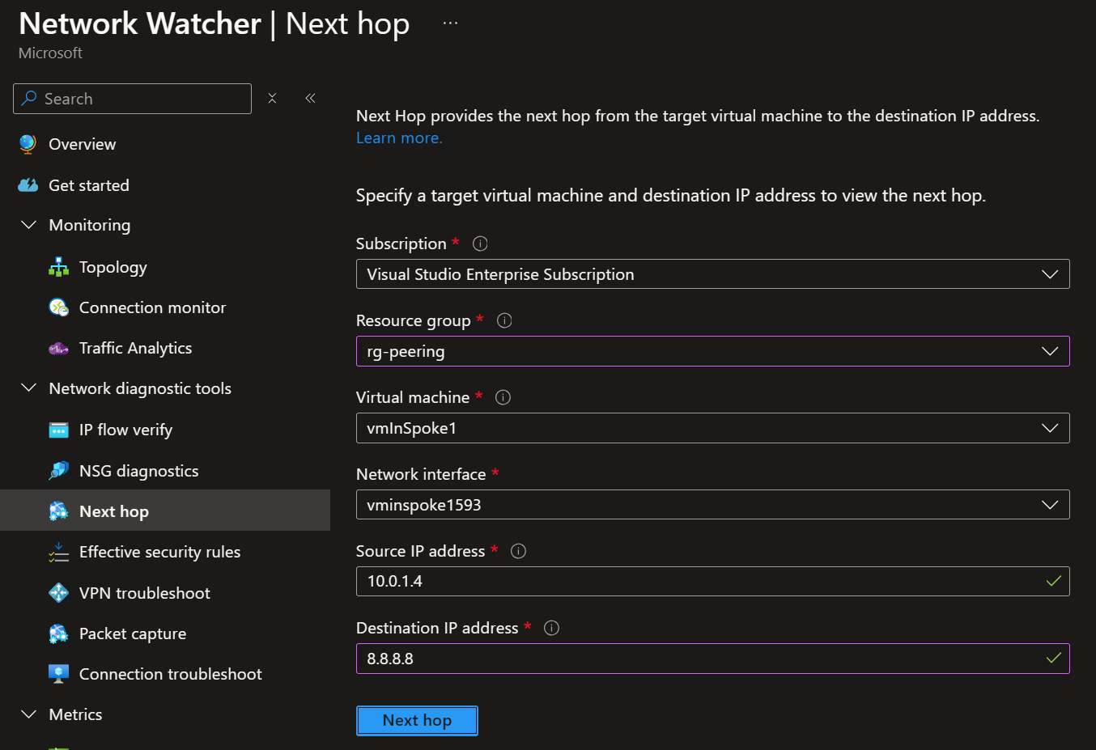1096x750 pixels.
Task: Click the Effective security rules icon
Action: coord(58,551)
